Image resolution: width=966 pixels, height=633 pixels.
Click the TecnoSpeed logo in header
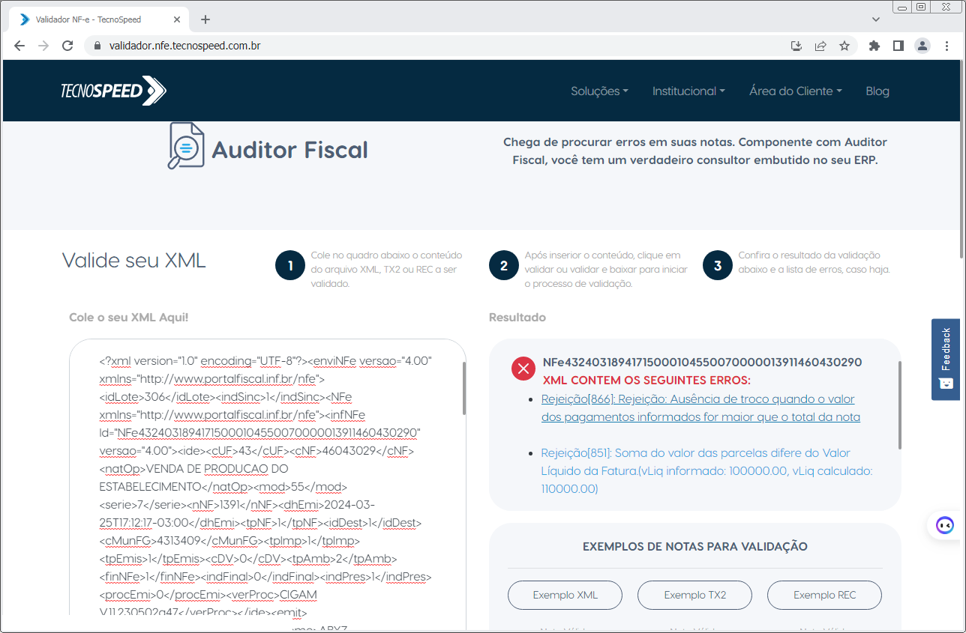[113, 91]
